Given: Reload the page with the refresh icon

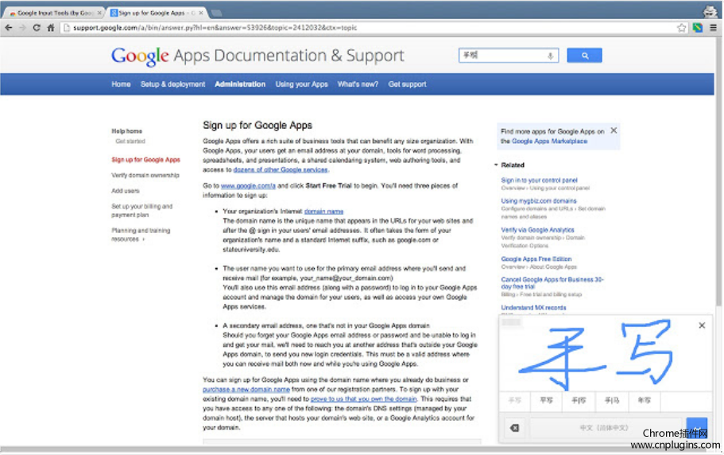Looking at the screenshot, I should 37,28.
